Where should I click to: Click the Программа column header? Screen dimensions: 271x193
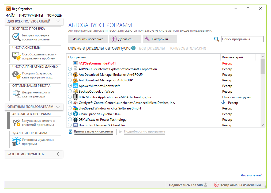(144, 57)
